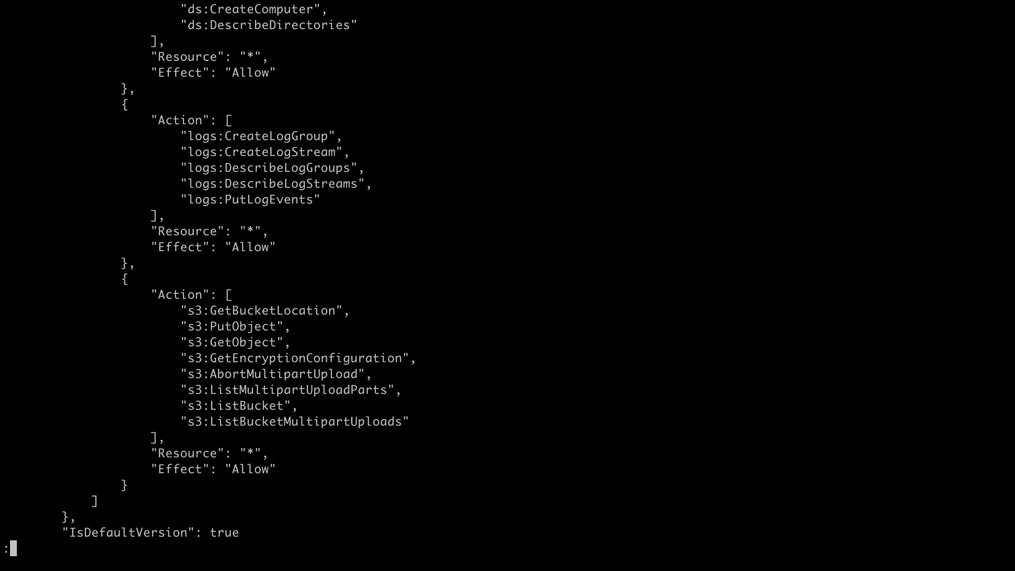Click the "s3:GetObject" entry
Image resolution: width=1015 pixels, height=571 pixels.
pos(236,343)
